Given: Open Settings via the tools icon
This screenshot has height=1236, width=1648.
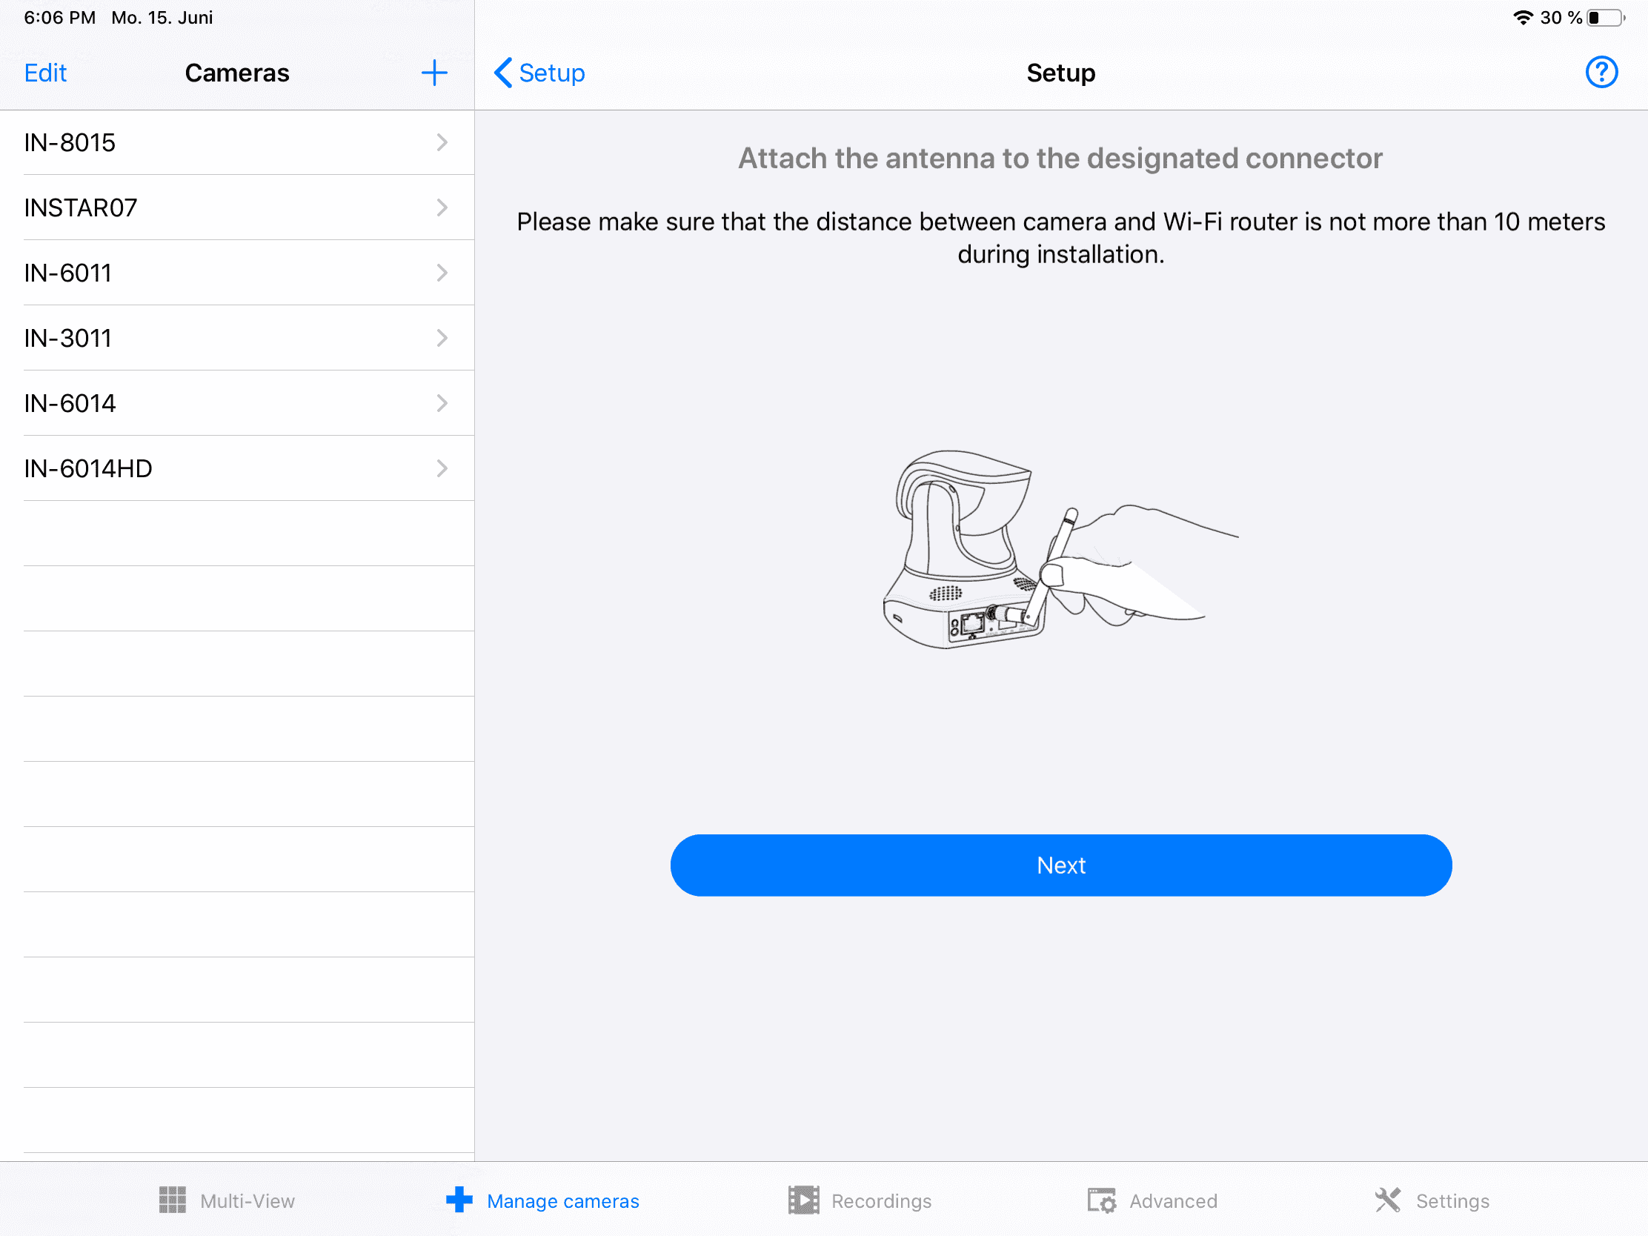Looking at the screenshot, I should coord(1387,1200).
